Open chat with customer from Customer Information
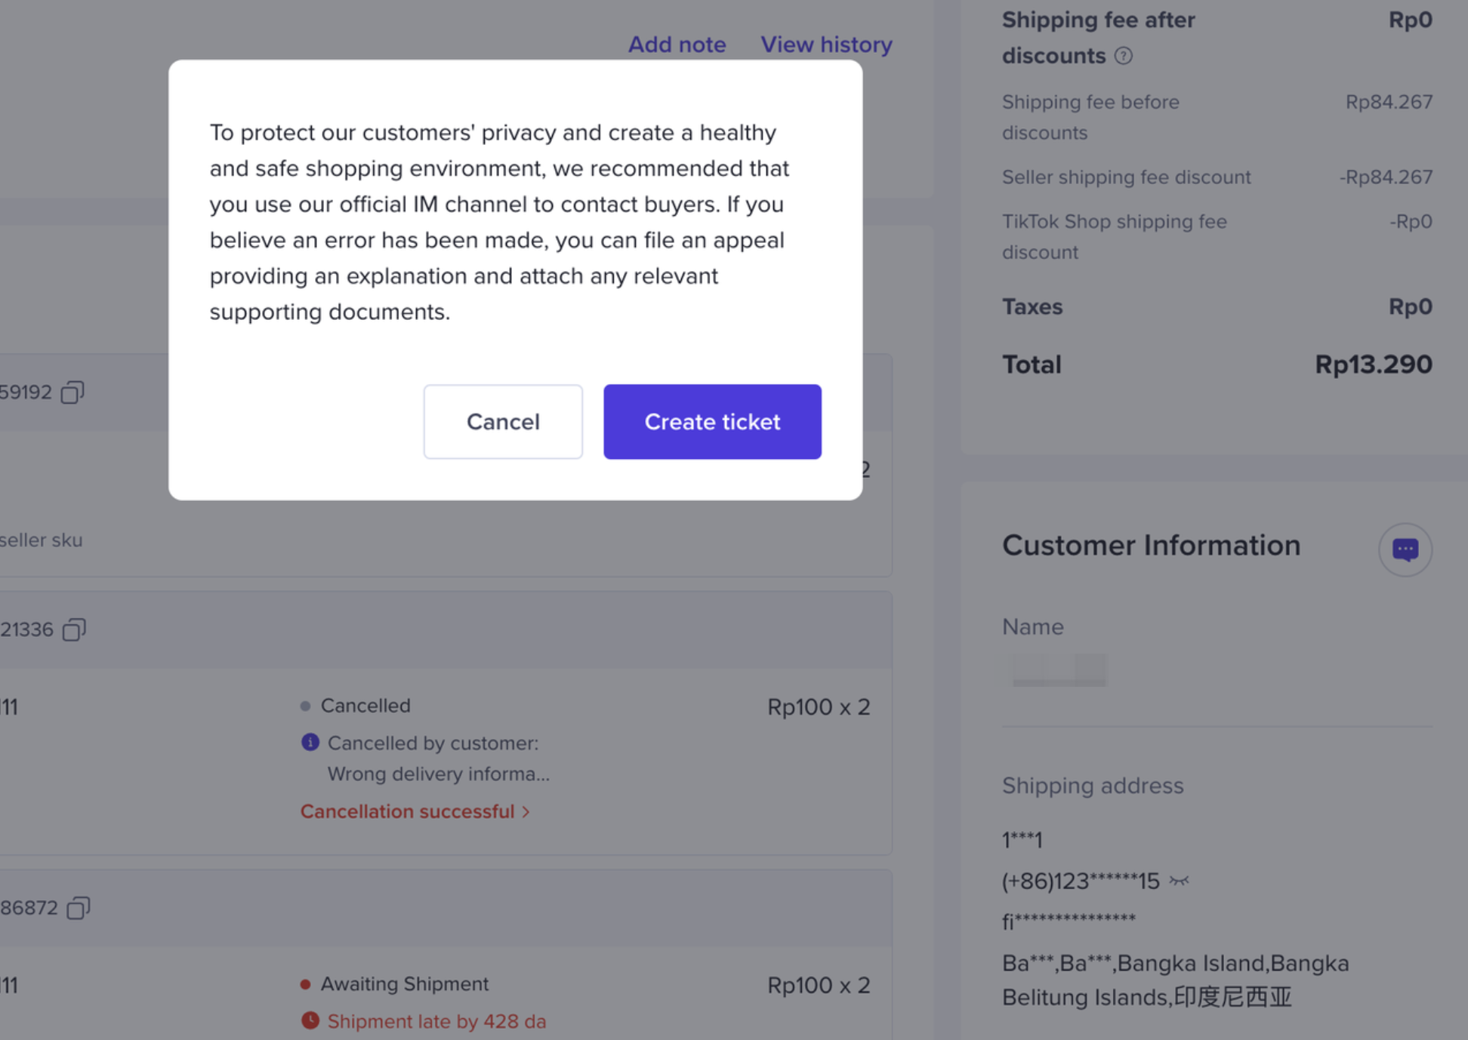This screenshot has height=1040, width=1468. click(x=1405, y=549)
